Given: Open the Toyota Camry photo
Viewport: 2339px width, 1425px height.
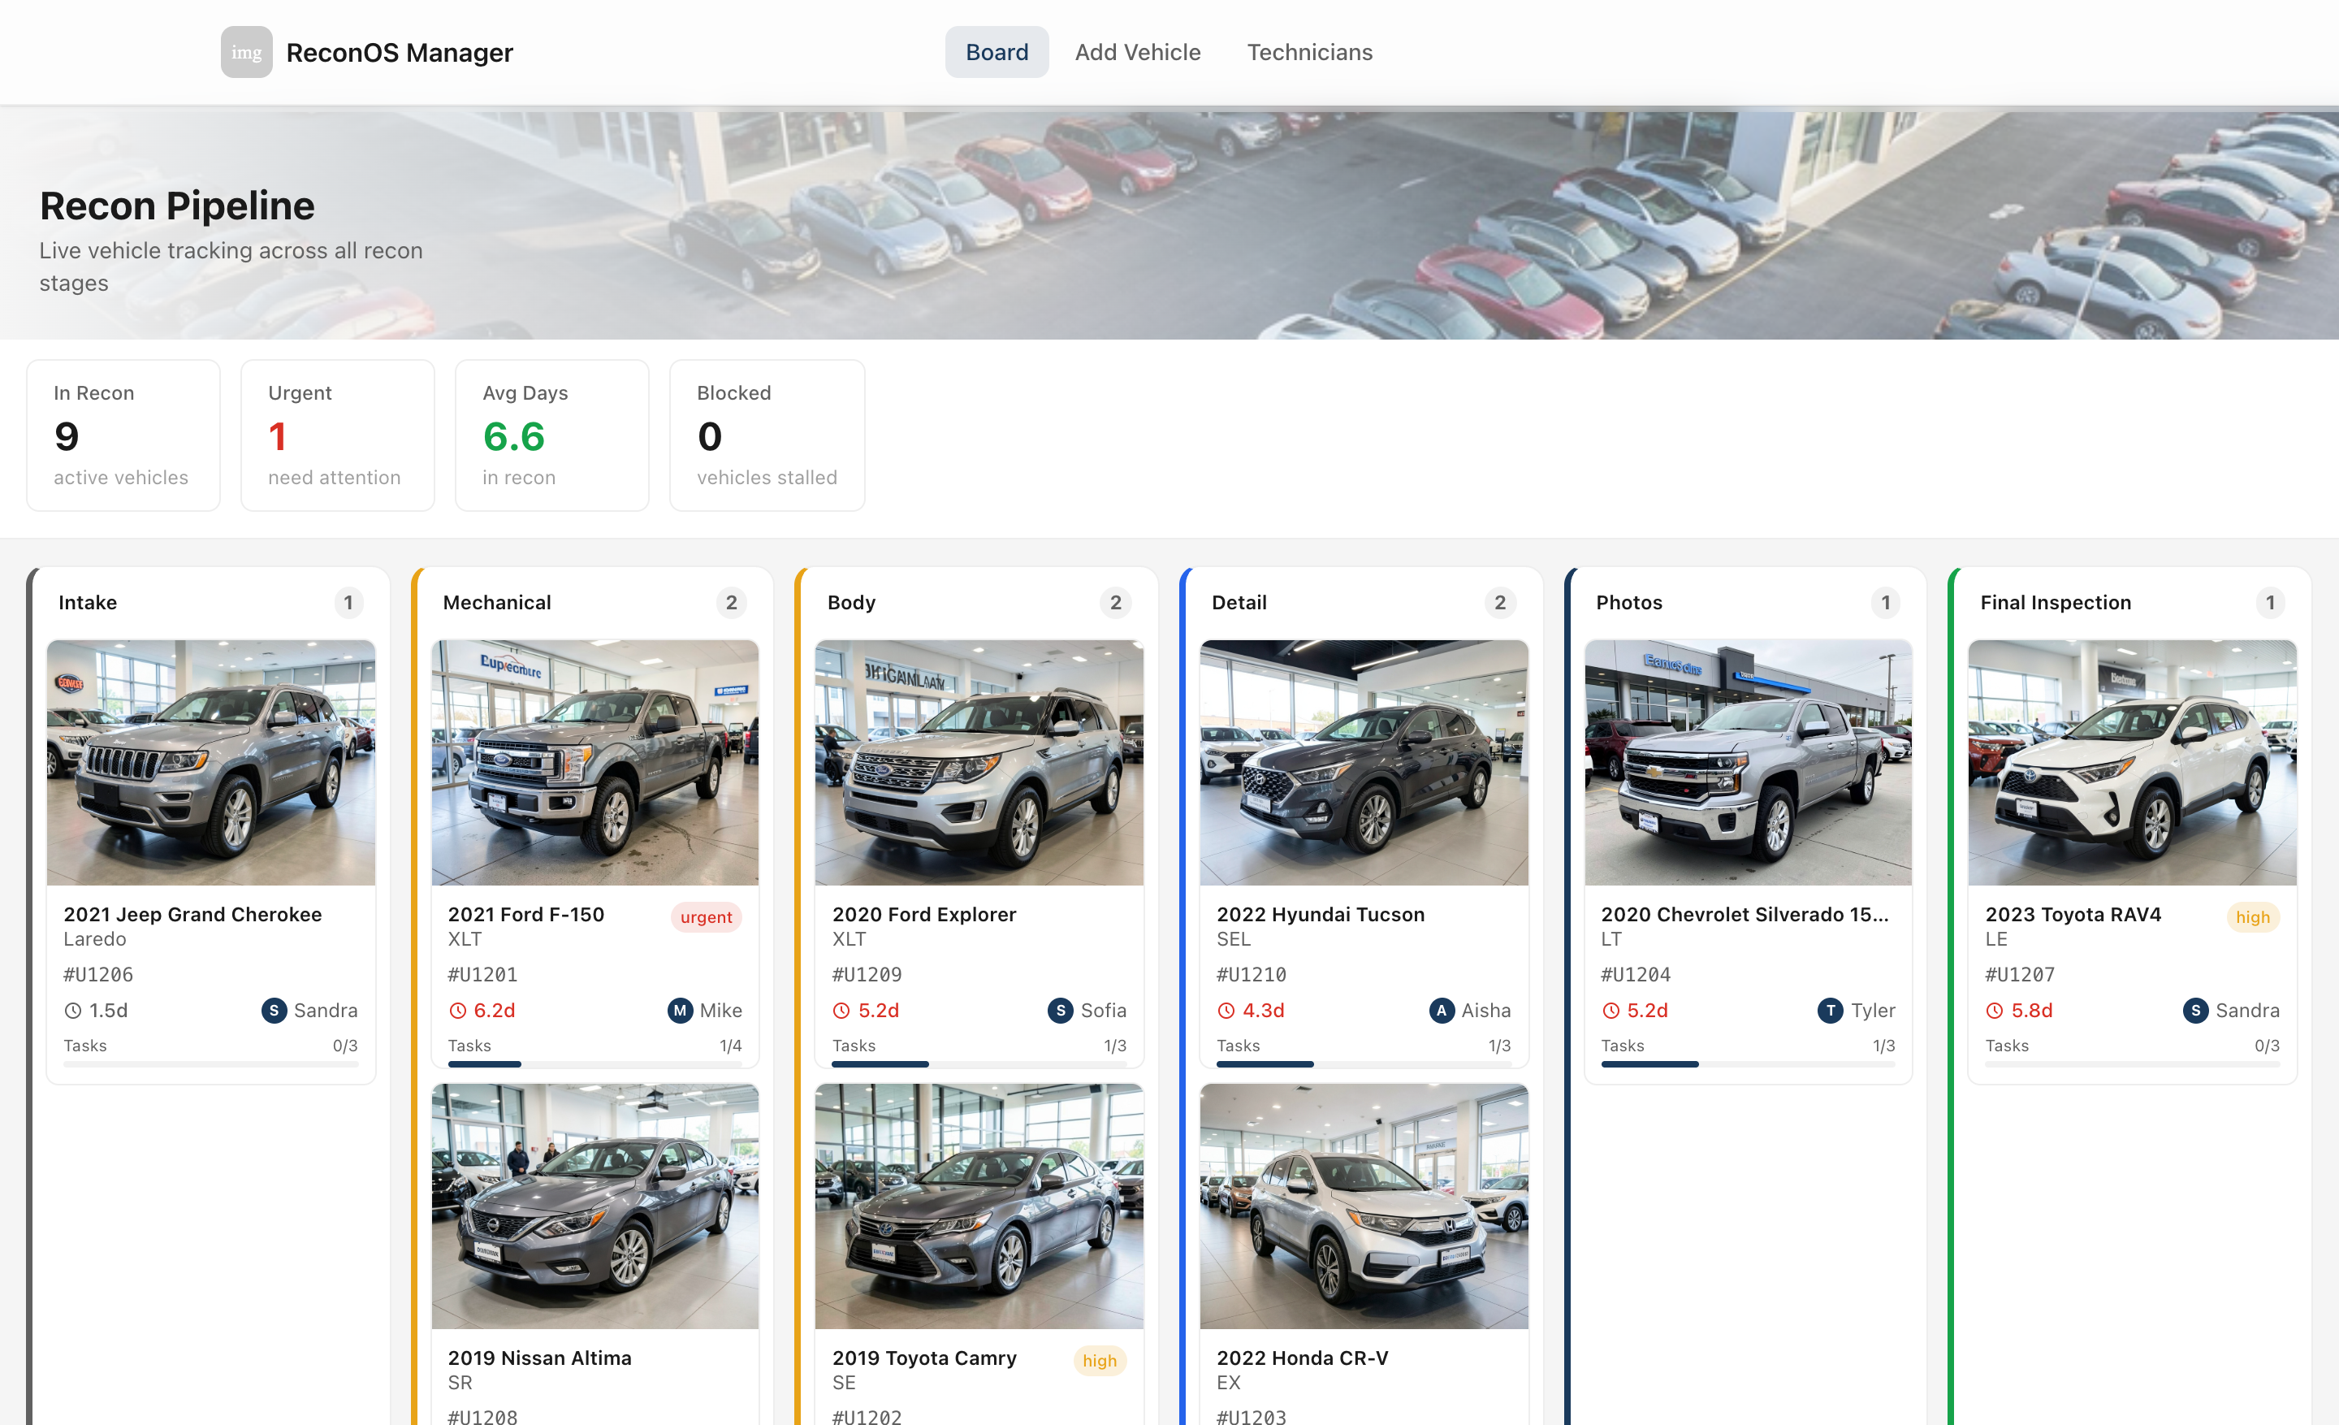Looking at the screenshot, I should coord(979,1206).
